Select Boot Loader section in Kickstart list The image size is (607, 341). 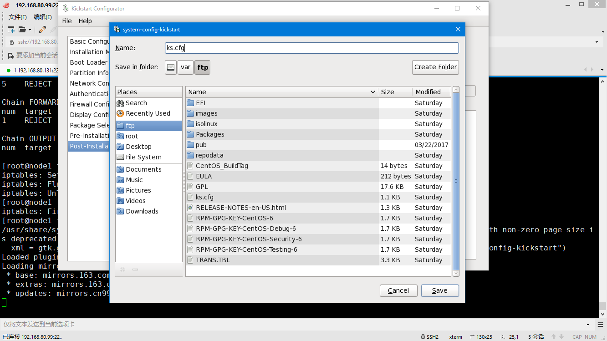(x=89, y=62)
